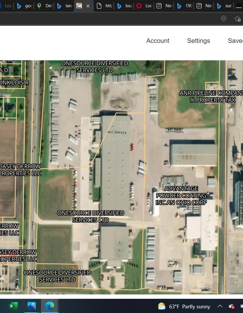Switch to the Google Maps 'Def' tab
Image resolution: width=243 pixels, height=313 pixels.
coord(44,6)
